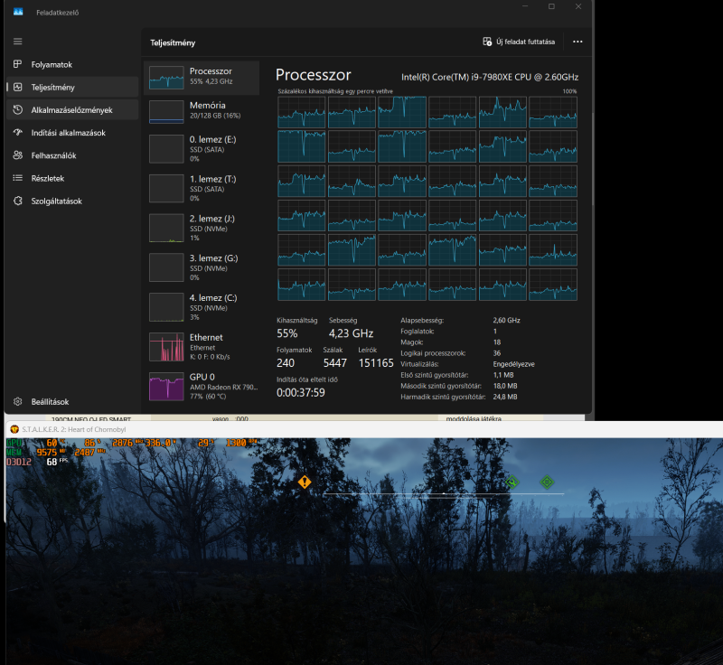Click the Intel Core i9-7980XE CPU name
Viewport: 723px width, 665px height.
[490, 77]
